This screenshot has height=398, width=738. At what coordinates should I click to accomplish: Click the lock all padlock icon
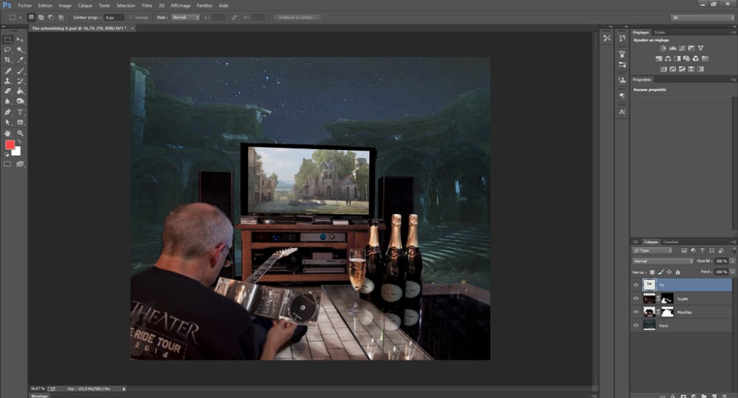point(677,272)
